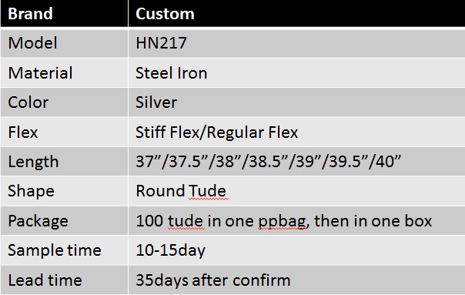Click the Stiff Flex/Regular Flex cell

tap(296, 132)
